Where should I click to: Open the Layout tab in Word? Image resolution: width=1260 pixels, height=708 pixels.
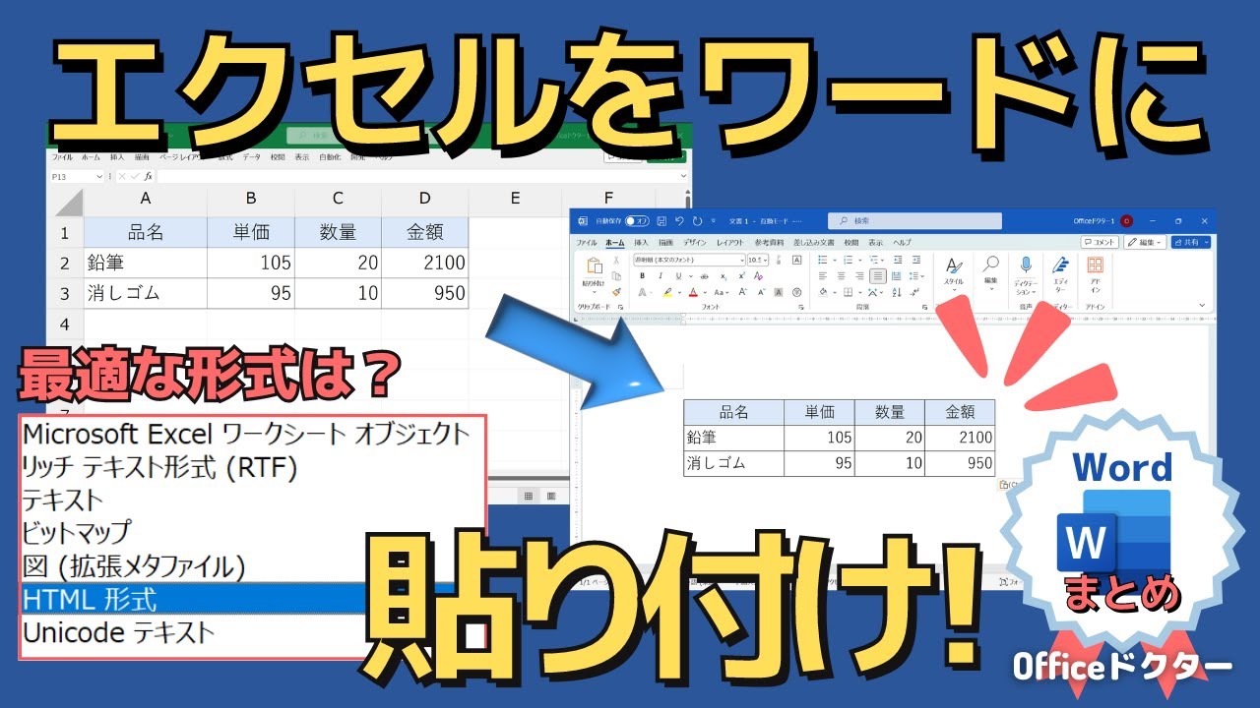click(730, 243)
